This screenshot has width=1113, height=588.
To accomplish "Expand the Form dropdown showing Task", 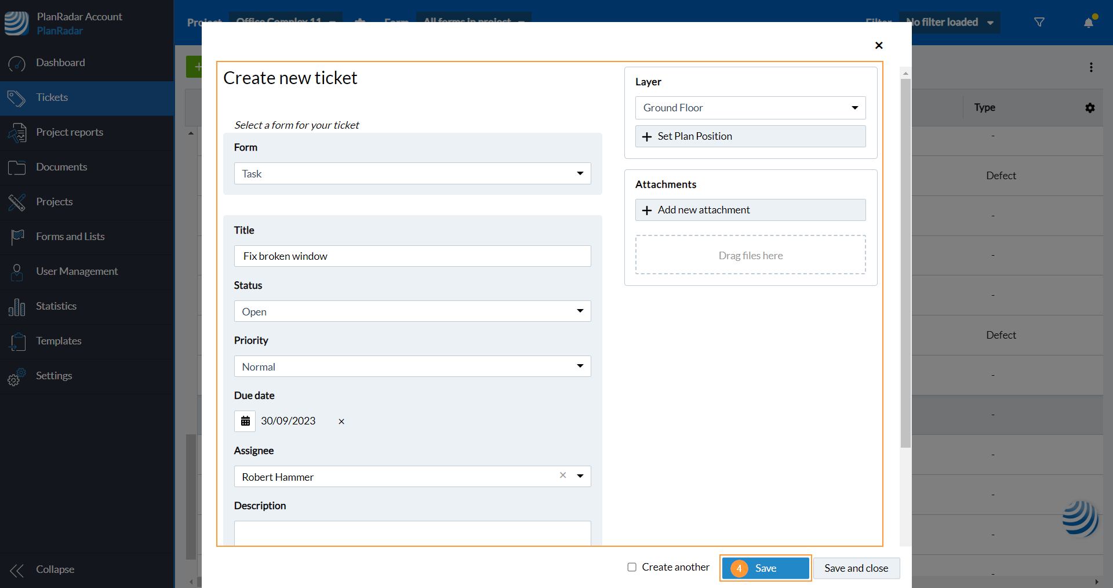I will point(412,173).
